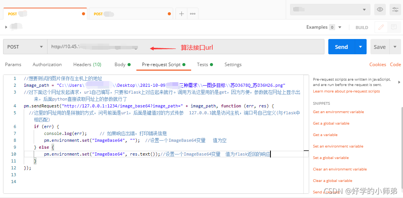Insert the Clear an environment variable snippet
The width and height of the screenshot is (403, 198).
point(340,169)
